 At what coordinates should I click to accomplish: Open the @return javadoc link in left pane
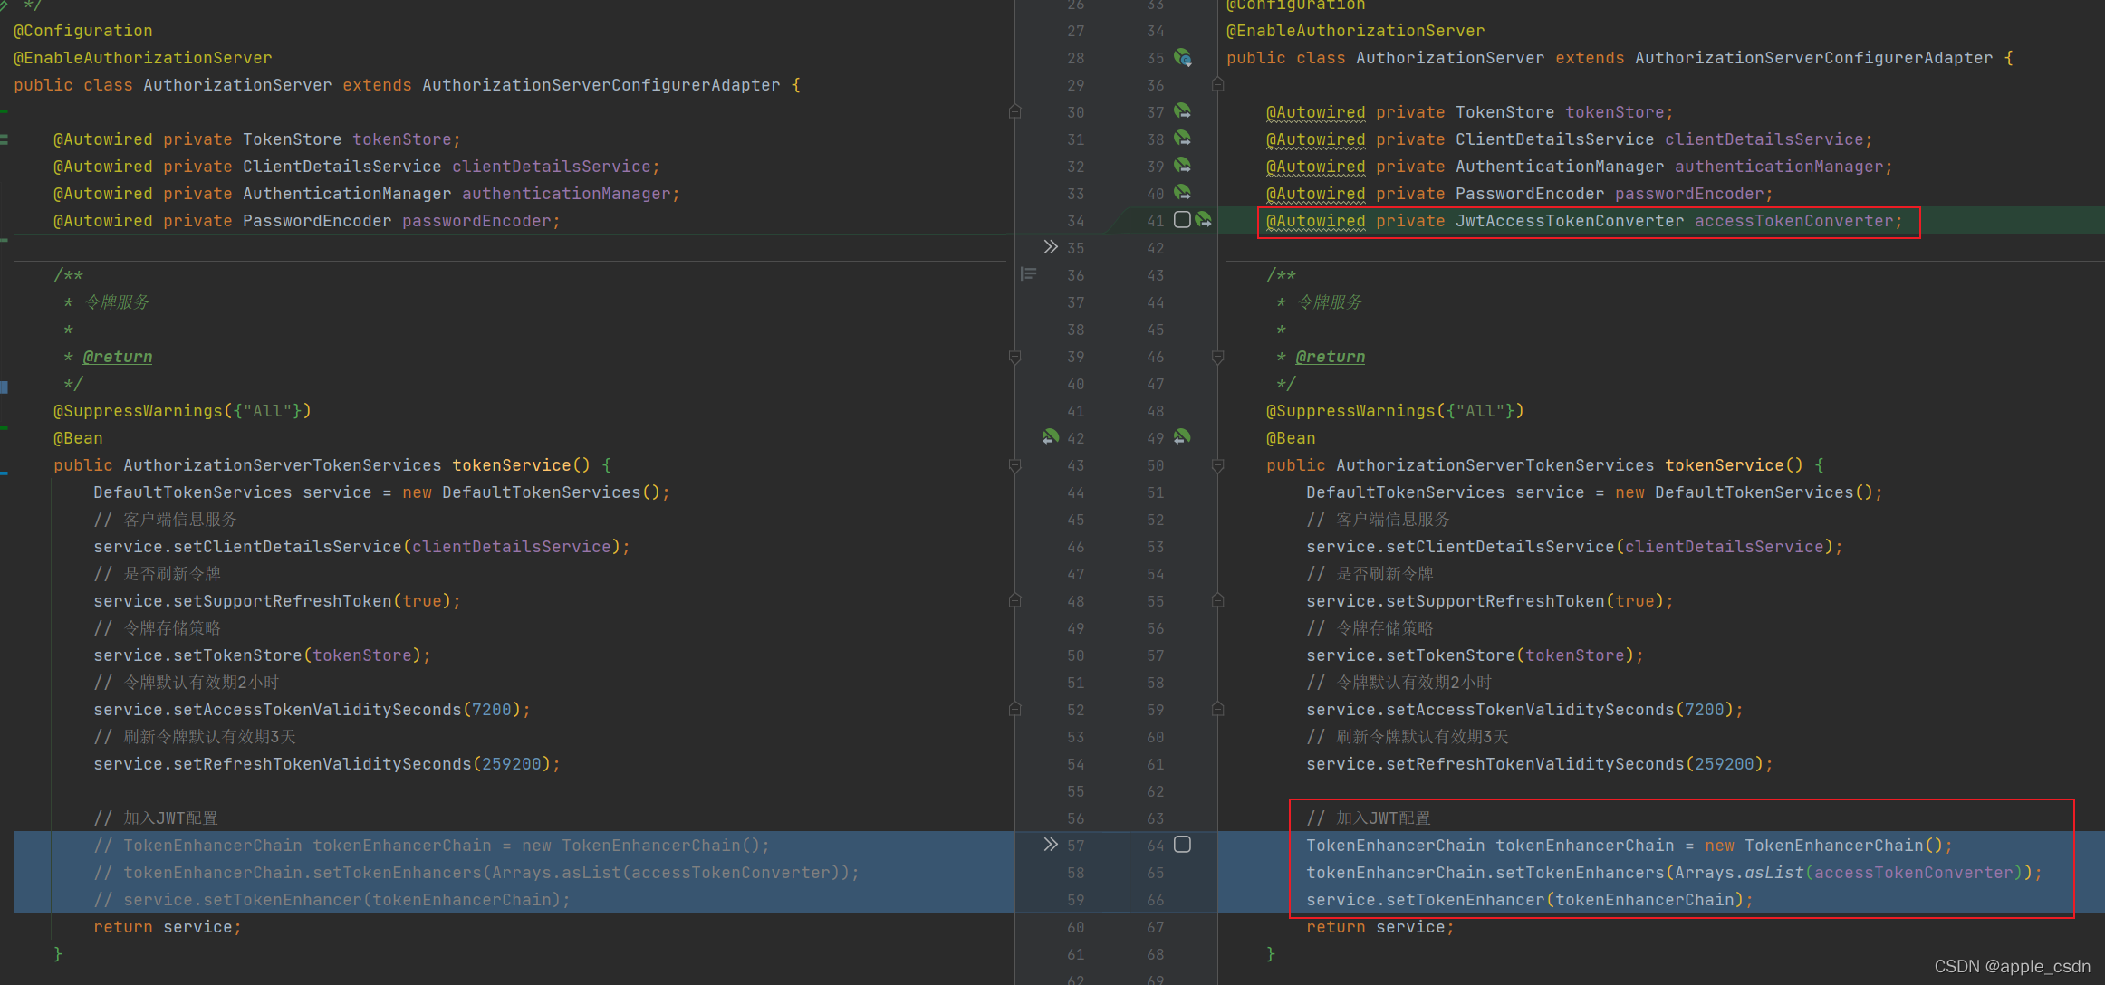click(x=118, y=357)
